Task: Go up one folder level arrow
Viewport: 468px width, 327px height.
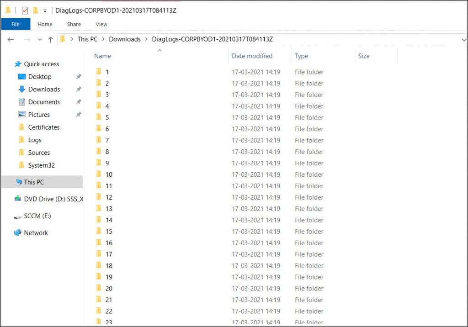Action: click(x=50, y=39)
